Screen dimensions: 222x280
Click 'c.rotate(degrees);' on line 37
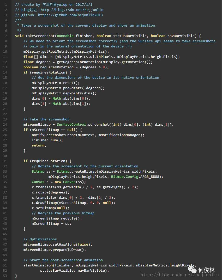coord(50,192)
